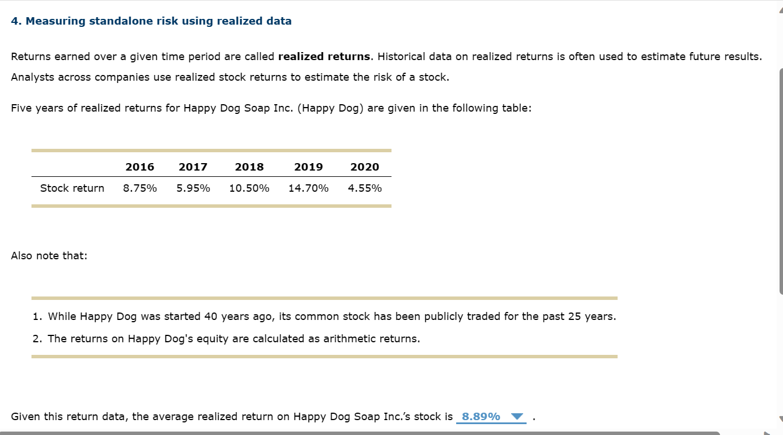Select the heading 'Measuring standalone risk using realized data'
This screenshot has height=435, width=783.
pyautogui.click(x=152, y=21)
